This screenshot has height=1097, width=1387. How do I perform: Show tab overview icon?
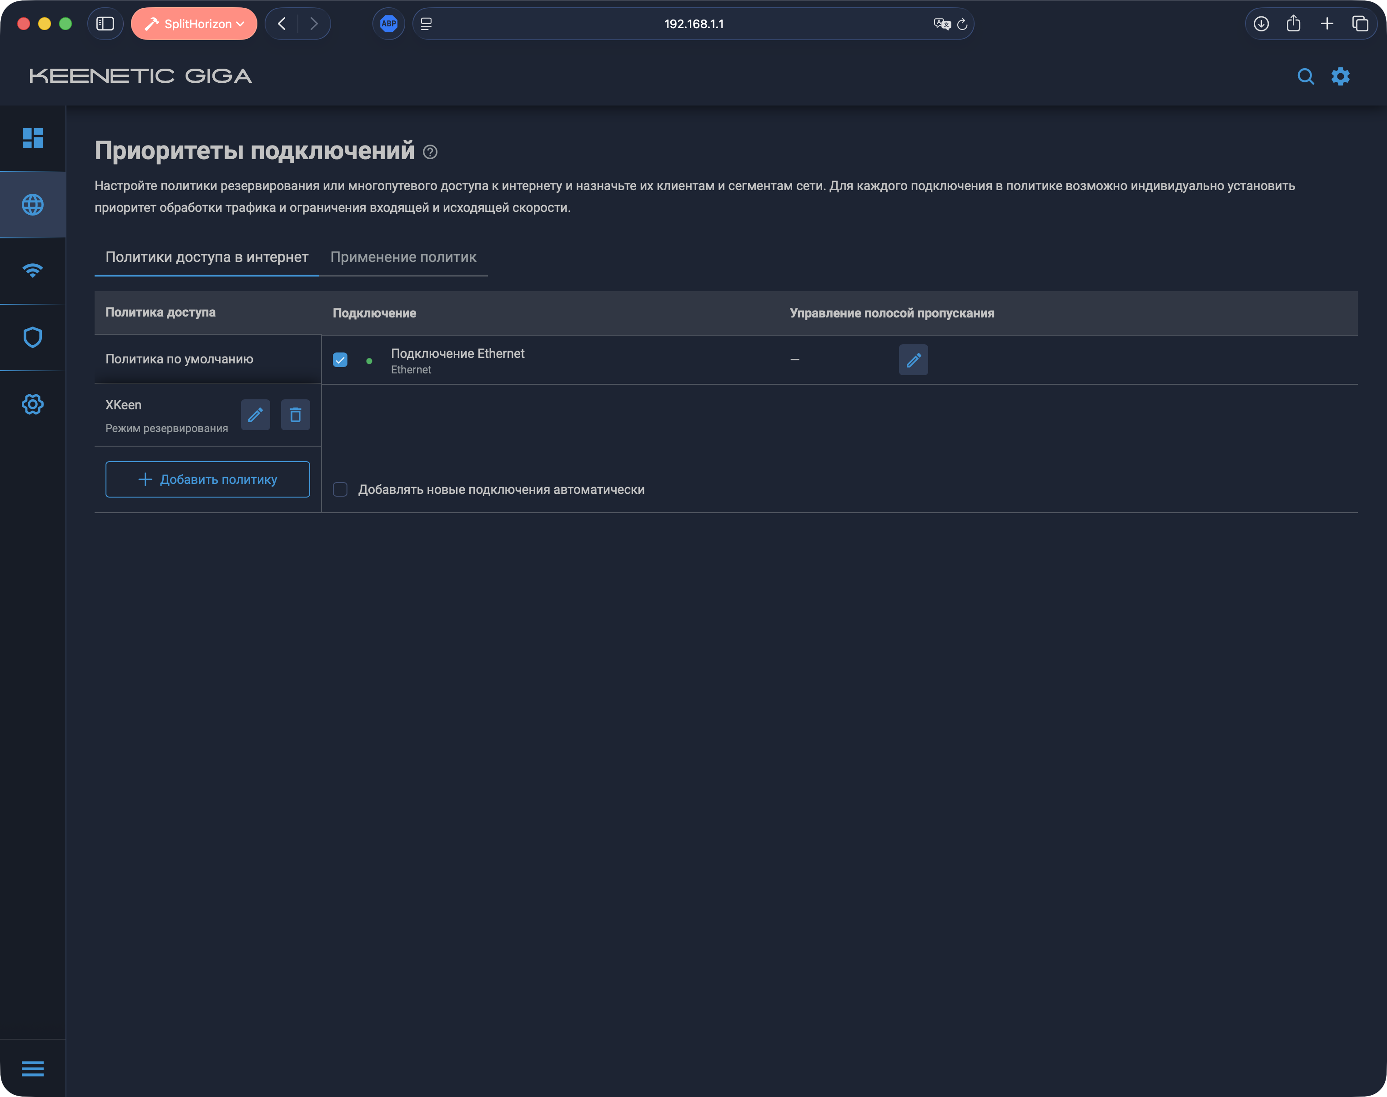coord(1360,24)
